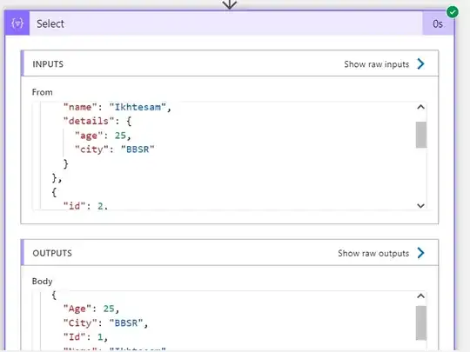Click the Body box scroll up arrow
This screenshot has width=470, height=352.
tap(421, 296)
